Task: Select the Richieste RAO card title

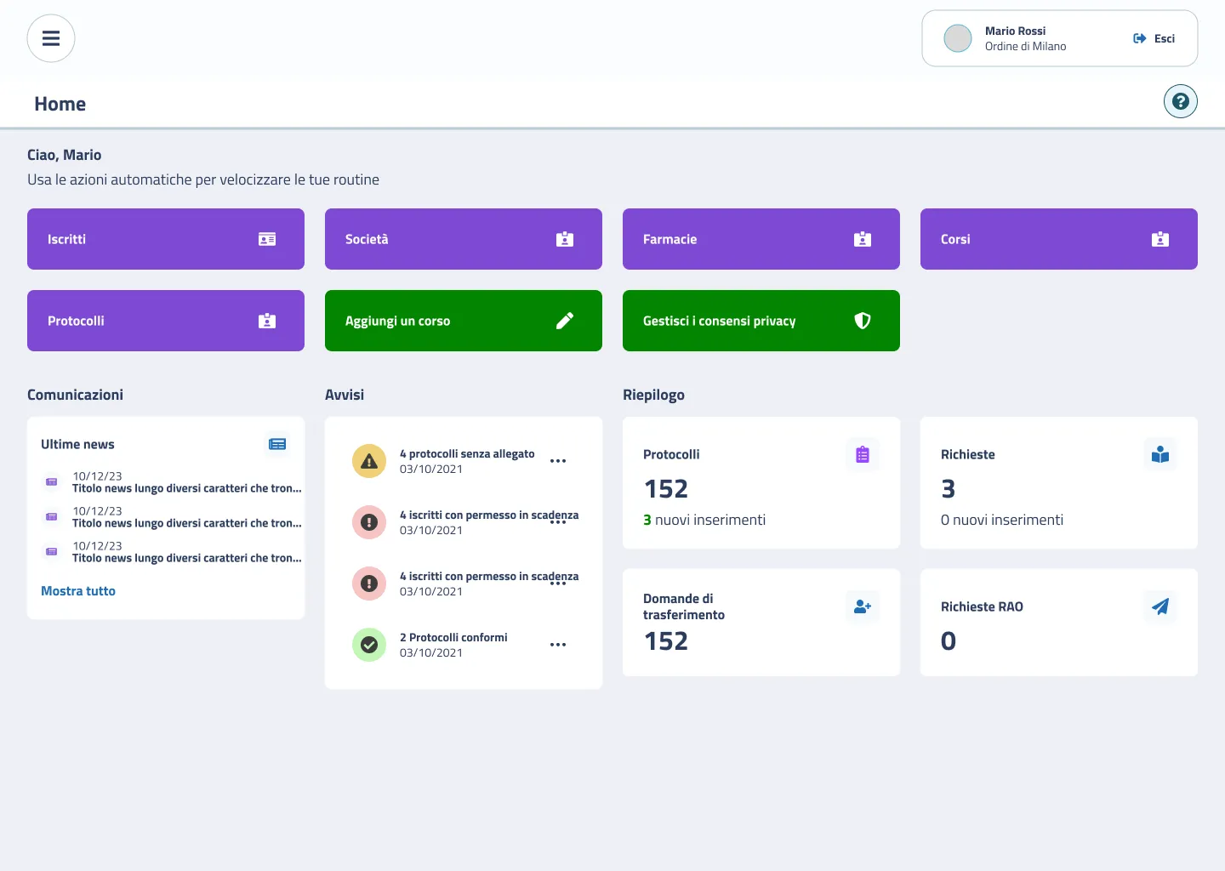Action: click(982, 607)
